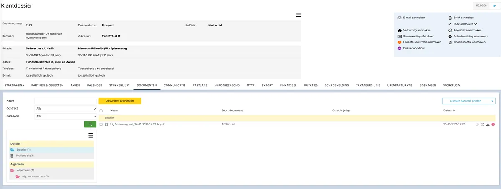
Task: Click the flame icon for Schademelding aanmaken
Action: tap(450, 36)
